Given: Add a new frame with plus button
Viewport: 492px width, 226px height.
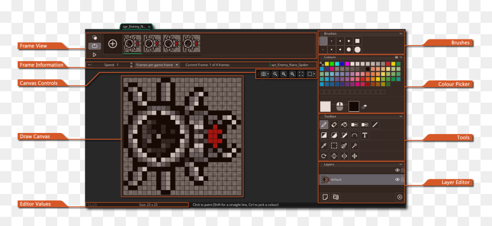Looking at the screenshot, I should click(x=112, y=44).
